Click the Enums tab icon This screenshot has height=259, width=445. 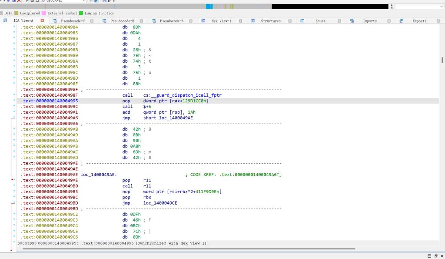[302, 21]
